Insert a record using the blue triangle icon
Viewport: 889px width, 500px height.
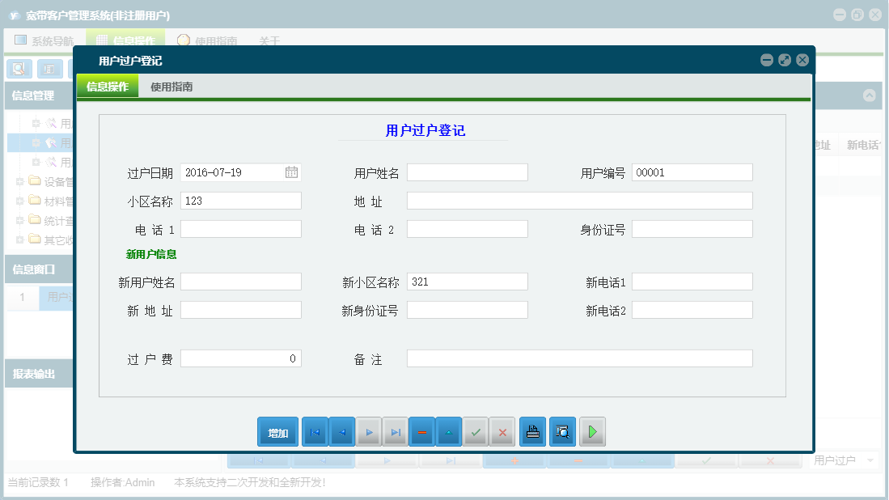[448, 431]
